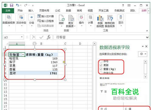Click the 操作 ribbon icon
Screen dimensions: 152x110
click(x=81, y=17)
